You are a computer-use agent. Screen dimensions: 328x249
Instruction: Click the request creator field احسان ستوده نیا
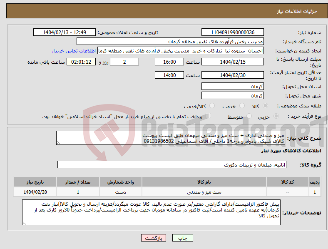point(181,51)
